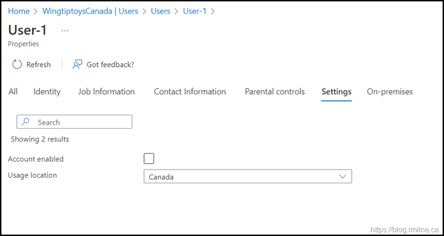Navigate to Home breadcrumb link

pyautogui.click(x=18, y=11)
